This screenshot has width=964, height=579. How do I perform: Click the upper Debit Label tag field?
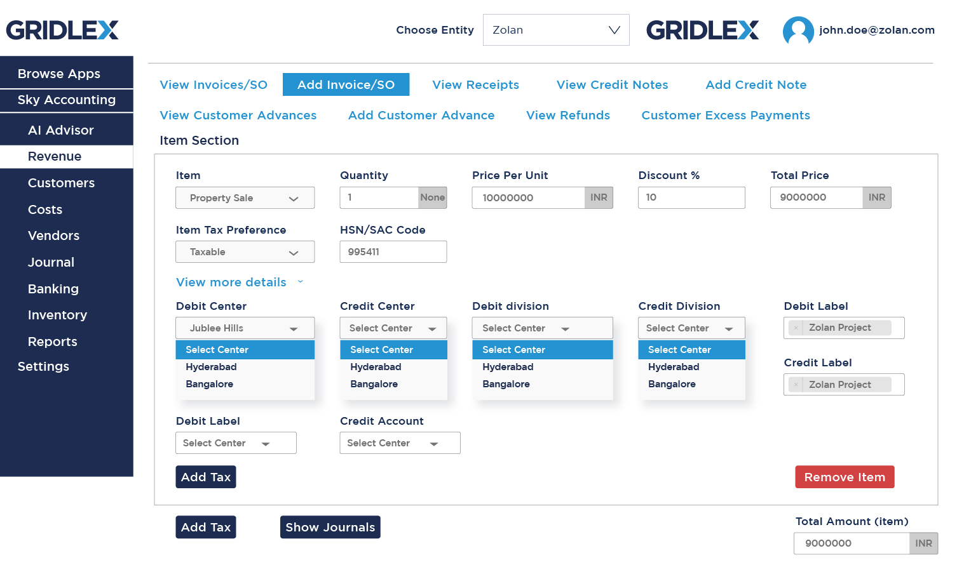click(x=844, y=328)
